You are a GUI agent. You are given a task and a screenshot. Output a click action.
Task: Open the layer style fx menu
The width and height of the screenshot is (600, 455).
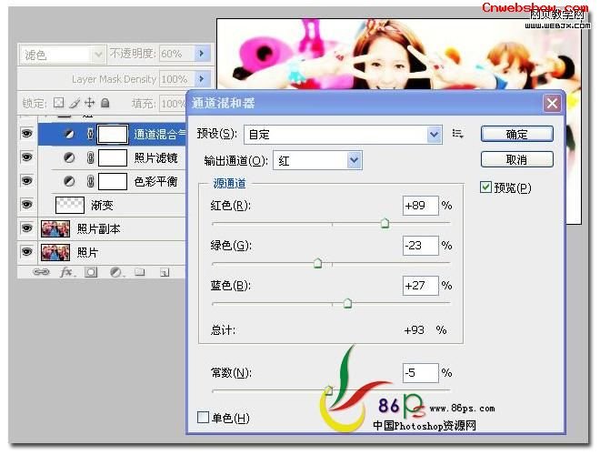pos(66,271)
